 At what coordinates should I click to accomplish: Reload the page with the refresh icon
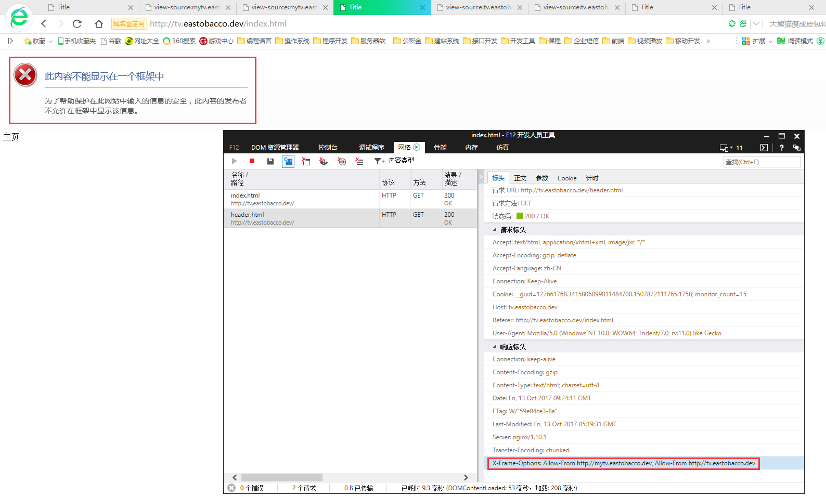(x=77, y=24)
